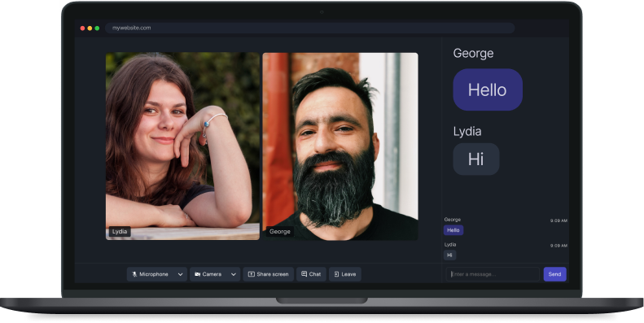Click the large 'George' heading in chat
Screen dimensions: 644x323
click(x=473, y=54)
